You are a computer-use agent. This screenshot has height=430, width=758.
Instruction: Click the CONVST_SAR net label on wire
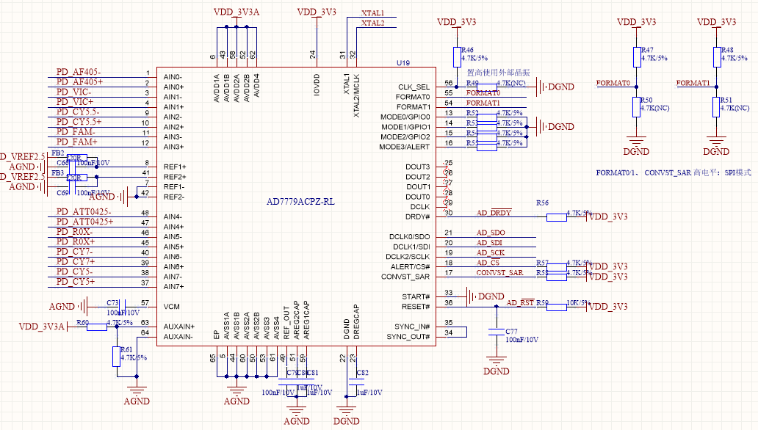pyautogui.click(x=499, y=273)
